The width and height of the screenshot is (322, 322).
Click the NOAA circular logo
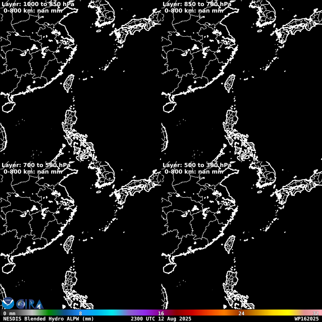[x=8, y=303]
